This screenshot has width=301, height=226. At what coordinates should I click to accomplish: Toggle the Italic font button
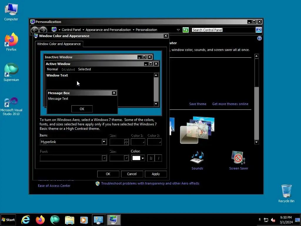click(158, 158)
